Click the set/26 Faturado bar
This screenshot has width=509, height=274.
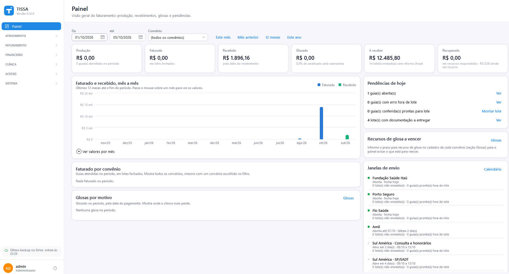coord(321,123)
